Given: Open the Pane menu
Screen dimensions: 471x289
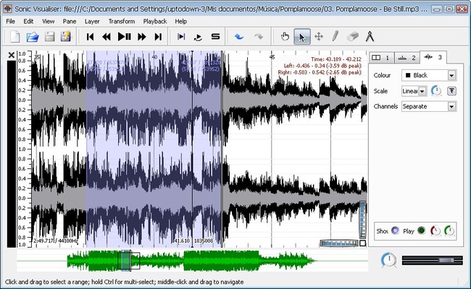Looking at the screenshot, I should click(x=70, y=21).
